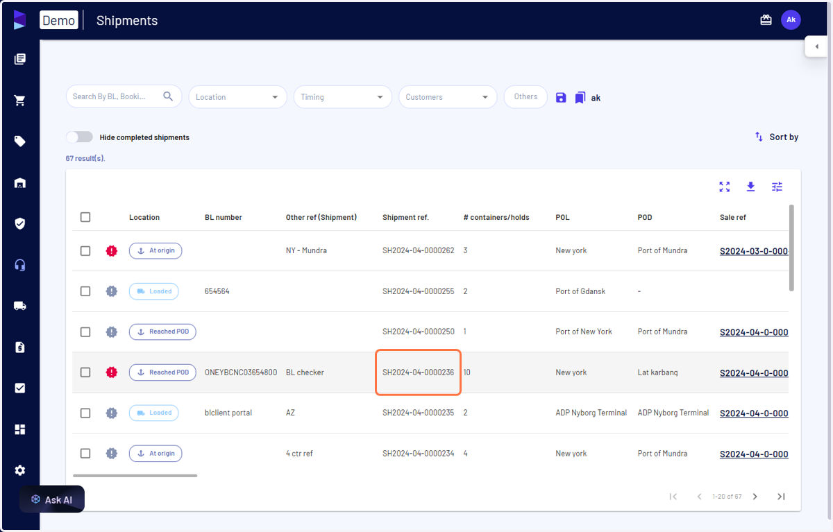Screen dimensions: 833x532
Task: Open the headset support sidebar icon
Action: pyautogui.click(x=19, y=265)
